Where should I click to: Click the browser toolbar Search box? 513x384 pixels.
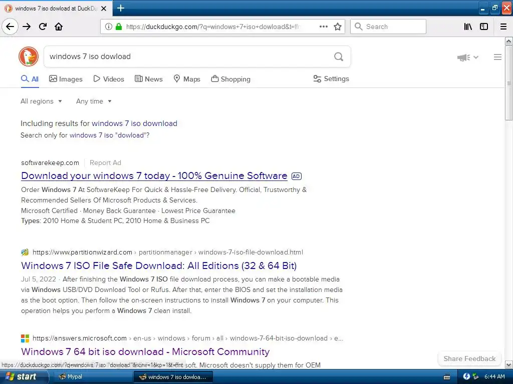388,26
